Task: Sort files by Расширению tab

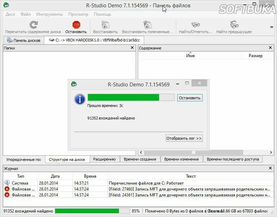Action: pos(104,159)
